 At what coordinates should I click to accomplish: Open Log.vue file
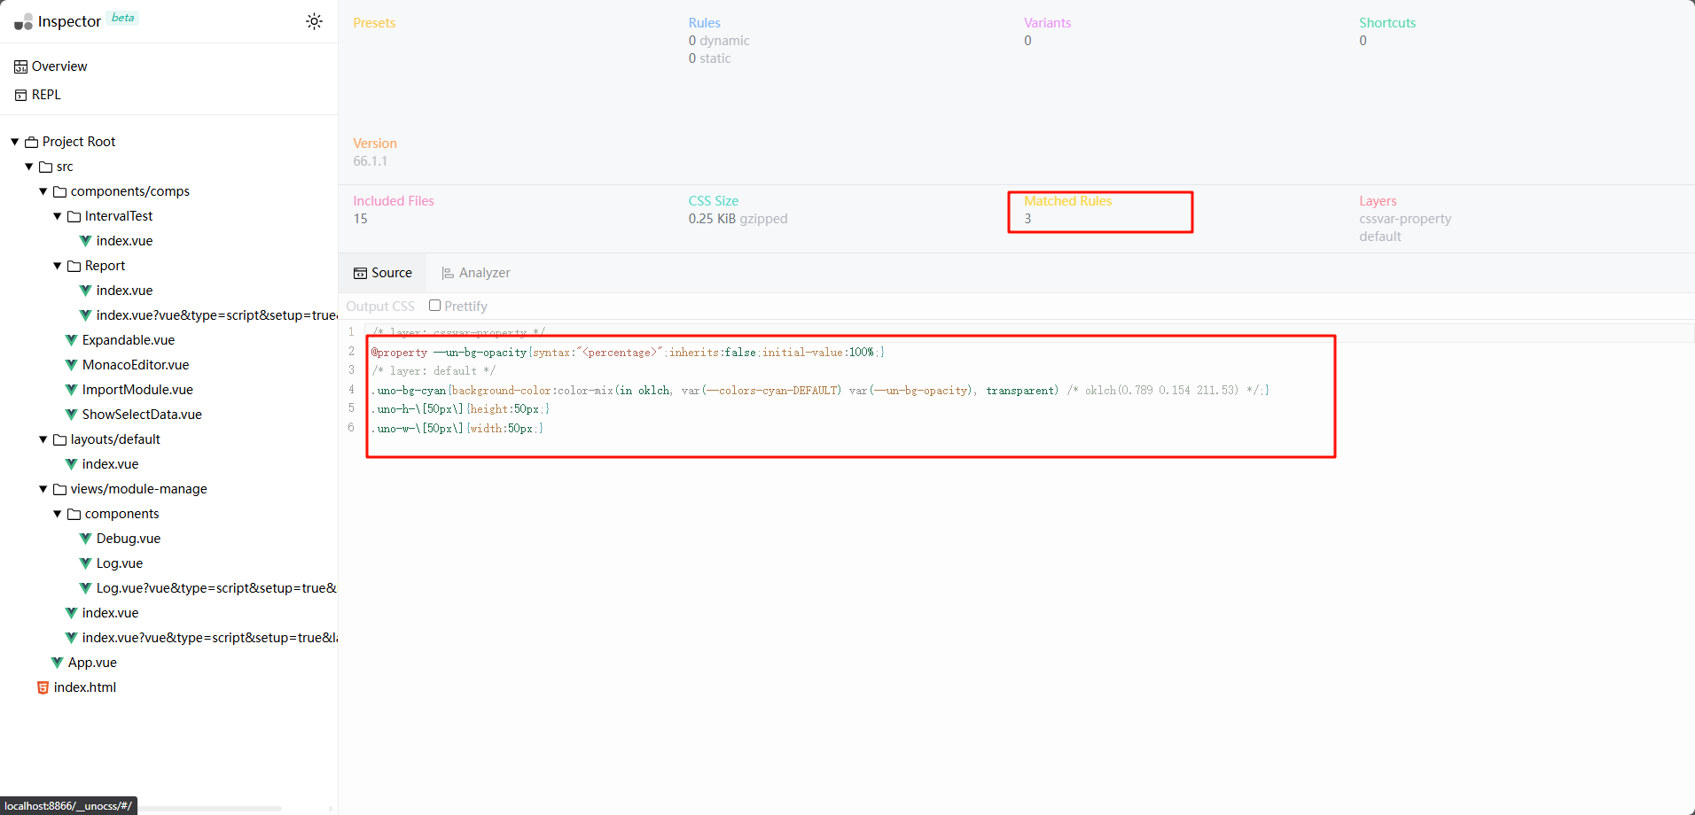[120, 563]
